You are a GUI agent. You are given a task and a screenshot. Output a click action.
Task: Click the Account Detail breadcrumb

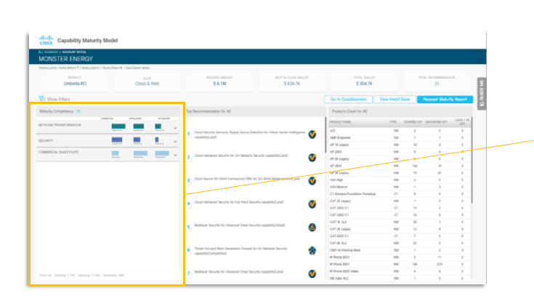pyautogui.click(x=74, y=52)
